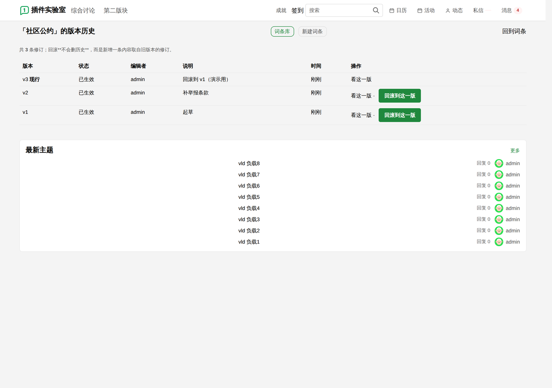View version v1 via 看这一版
The height and width of the screenshot is (388, 552).
(x=361, y=115)
